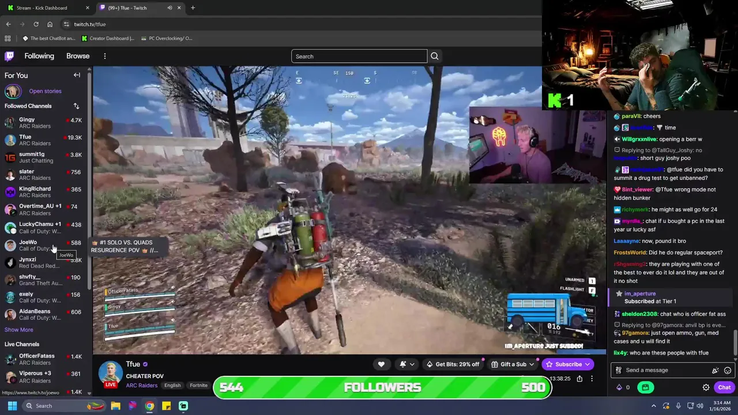Image resolution: width=738 pixels, height=415 pixels.
Task: Open Tfue's channel in the sidebar
Action: 44,140
